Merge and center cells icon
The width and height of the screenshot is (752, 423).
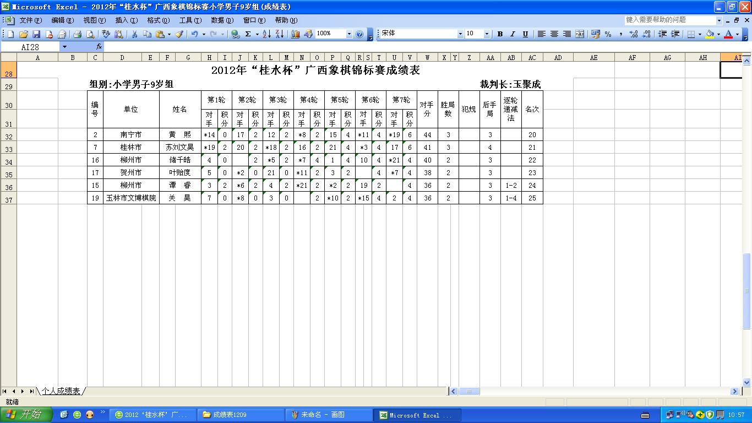click(x=580, y=34)
